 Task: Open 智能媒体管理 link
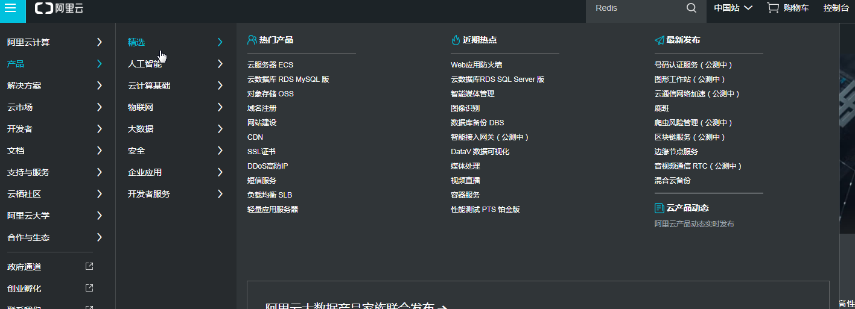coord(472,94)
